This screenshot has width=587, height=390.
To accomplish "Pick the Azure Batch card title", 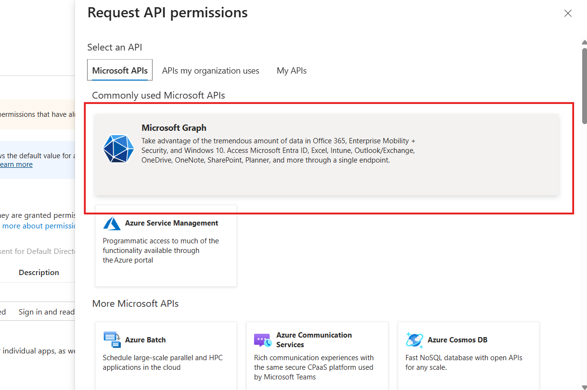I will coord(145,340).
